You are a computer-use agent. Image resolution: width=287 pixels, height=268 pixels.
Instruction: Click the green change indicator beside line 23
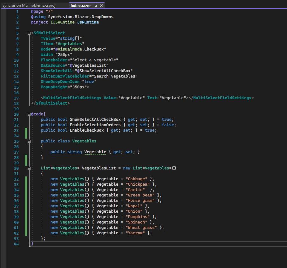click(26, 130)
